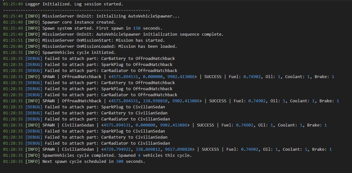
Task: Click first 'CarRadiator to CivilianSedan' debug line
Action: click(x=86, y=119)
